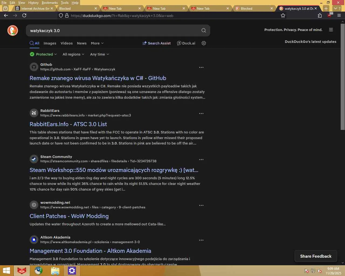Expand the Any time filter dropdown
The width and height of the screenshot is (345, 276).
coord(99,54)
